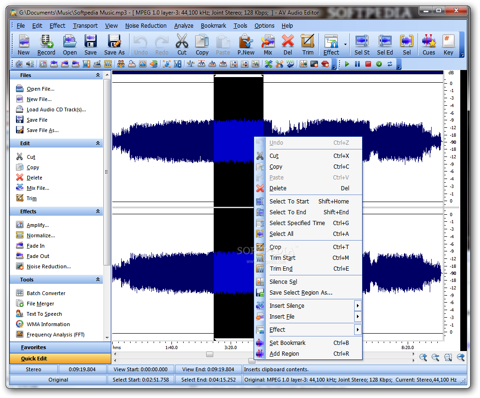Zoom in with the magnifier plus icon
This screenshot has width=480, height=398.
[x=423, y=357]
